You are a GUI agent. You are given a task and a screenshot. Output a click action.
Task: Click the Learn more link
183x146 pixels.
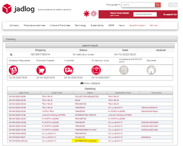coord(114,15)
